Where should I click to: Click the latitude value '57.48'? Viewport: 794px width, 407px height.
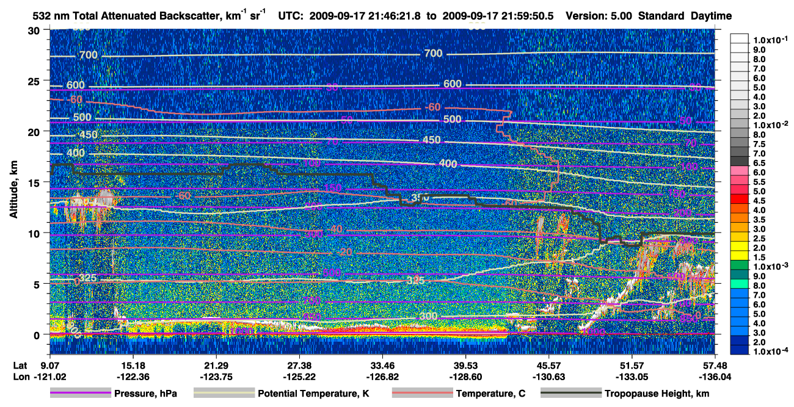[x=715, y=365]
